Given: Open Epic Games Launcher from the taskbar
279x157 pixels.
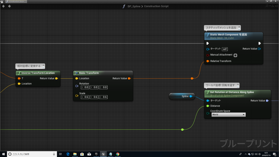Looking at the screenshot, I should (x=96, y=154).
